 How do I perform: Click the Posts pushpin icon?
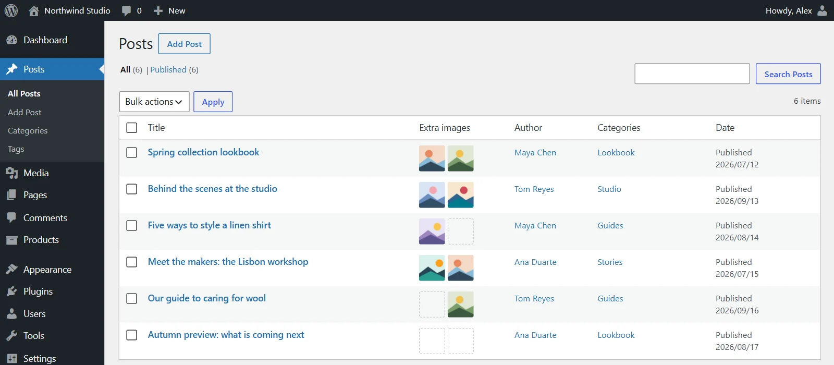tap(11, 69)
